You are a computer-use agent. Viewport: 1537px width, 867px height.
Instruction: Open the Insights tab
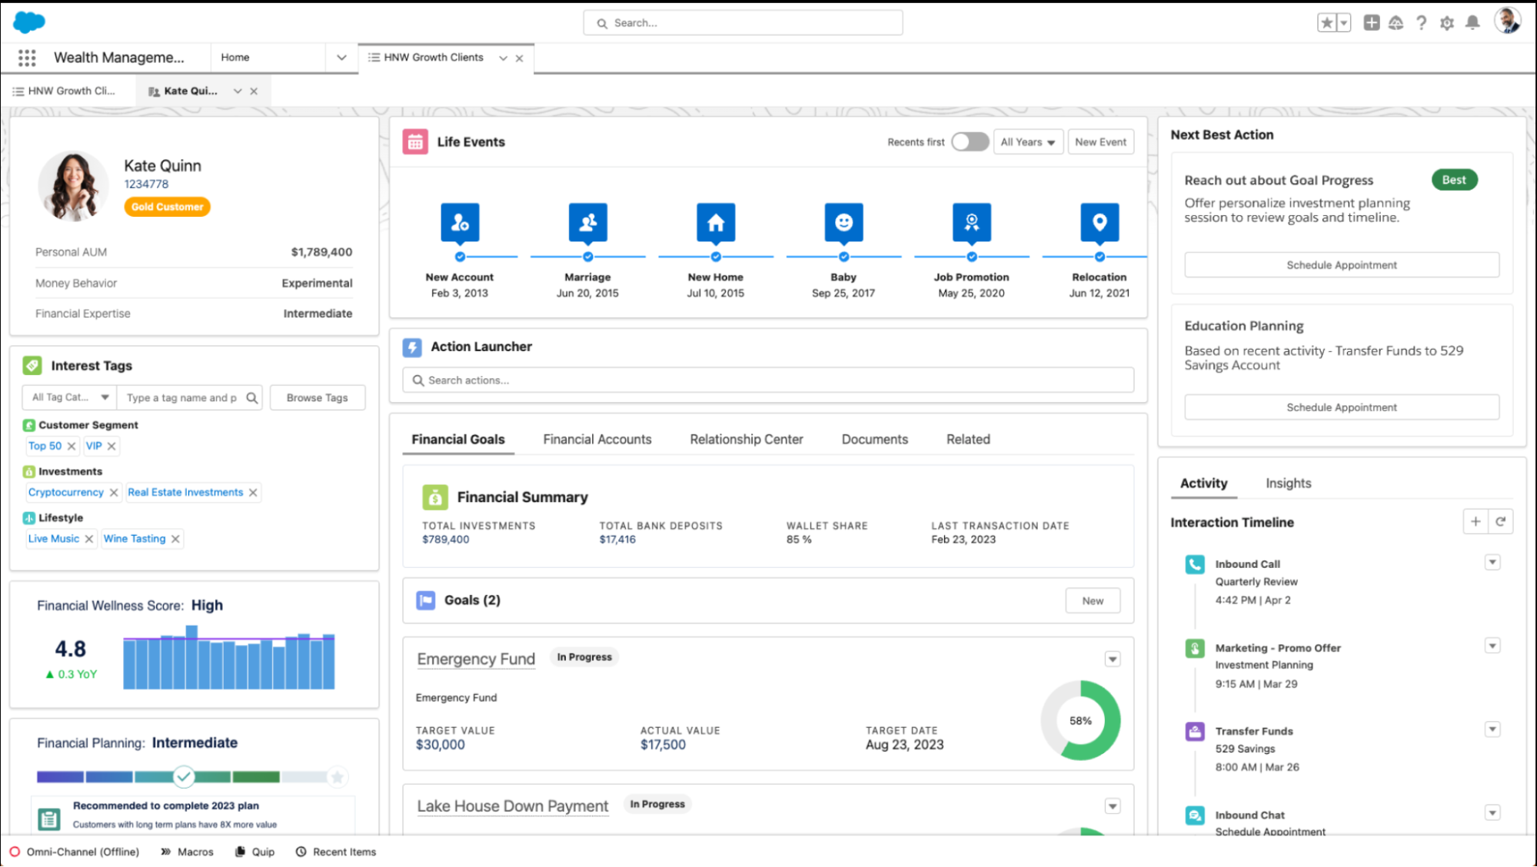coord(1288,483)
